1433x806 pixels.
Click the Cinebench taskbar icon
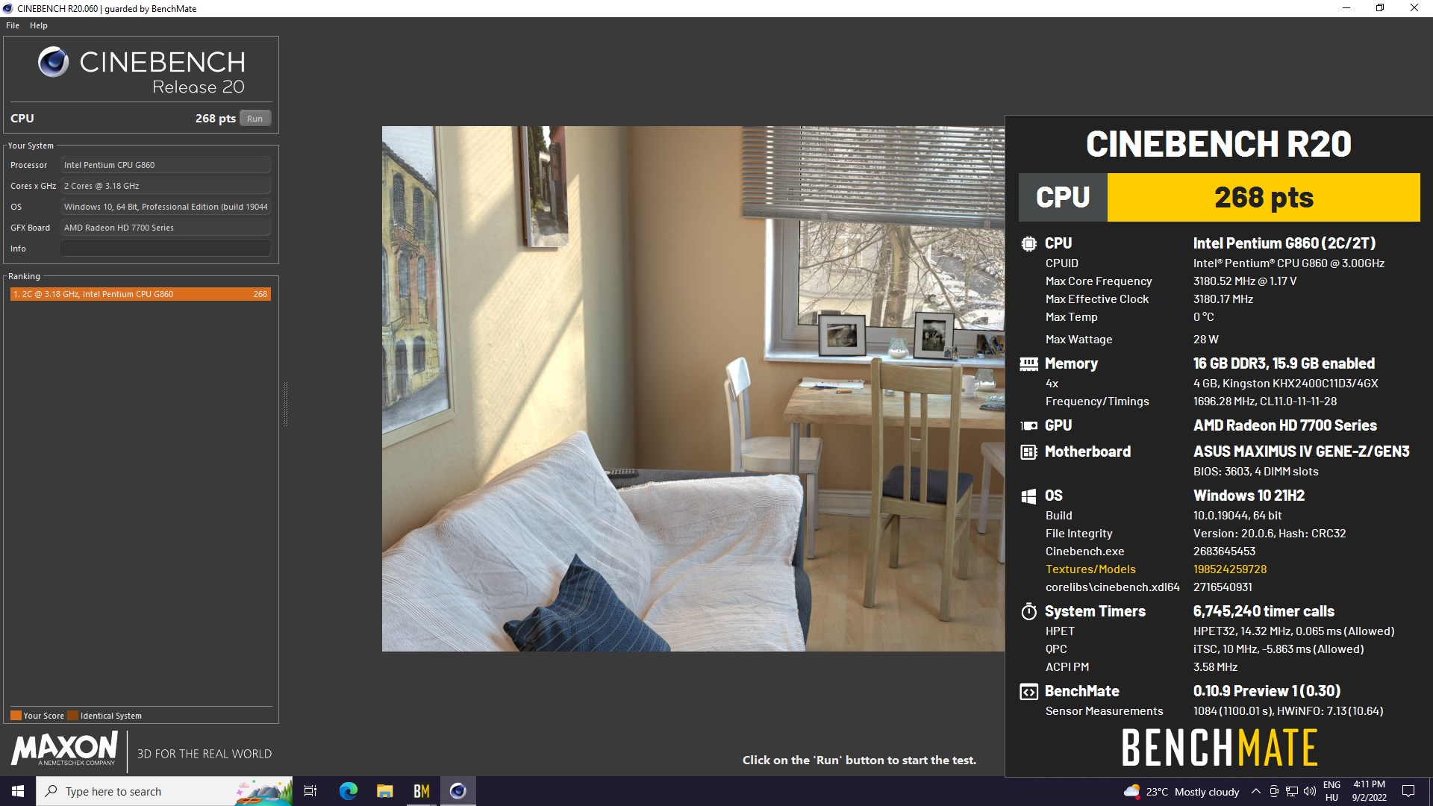(x=458, y=791)
